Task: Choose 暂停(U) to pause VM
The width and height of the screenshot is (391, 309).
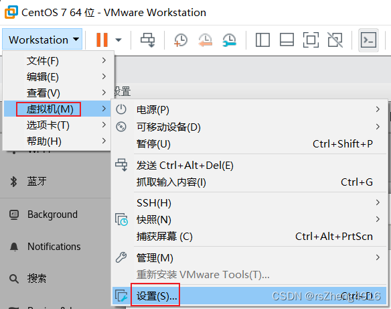Action: [249, 143]
